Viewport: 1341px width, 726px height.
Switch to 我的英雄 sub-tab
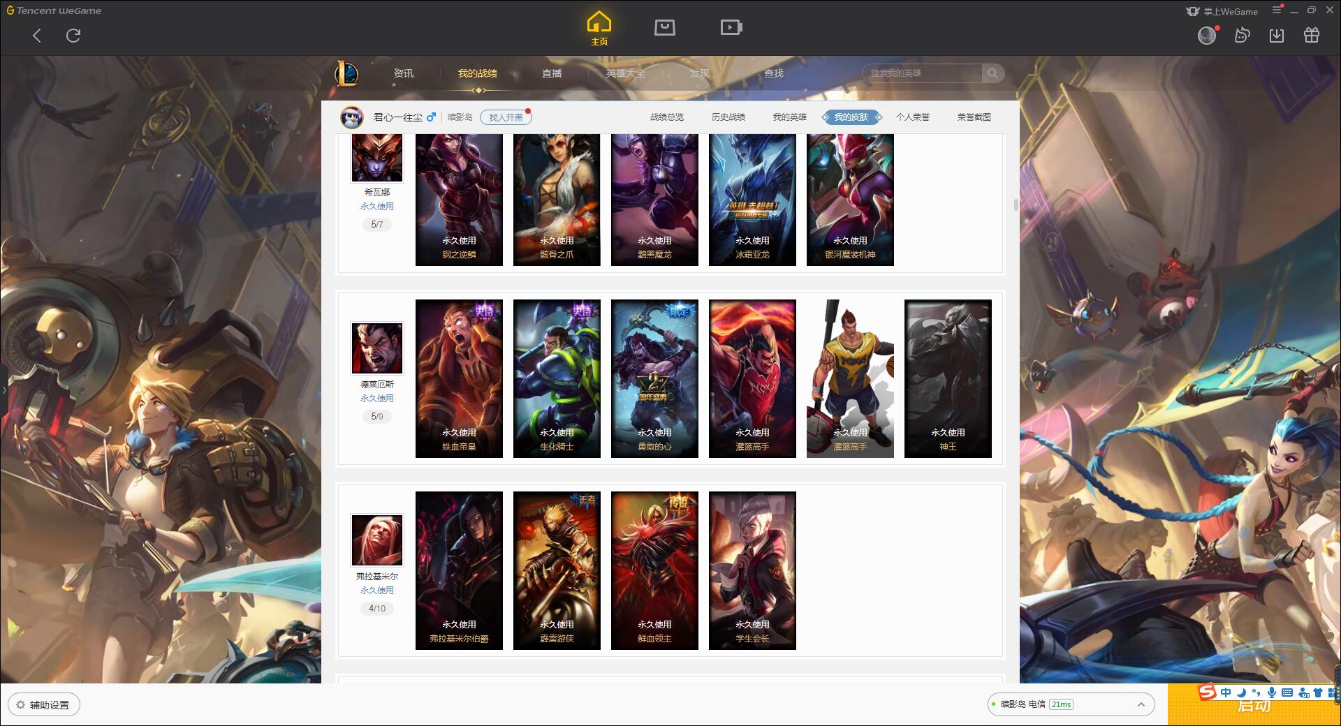790,117
